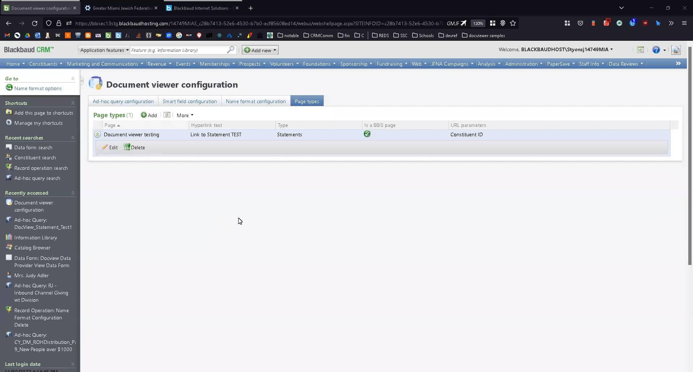Open Catalog Browser from Recently accessed
Viewport: 693px width, 372px height.
coord(32,248)
